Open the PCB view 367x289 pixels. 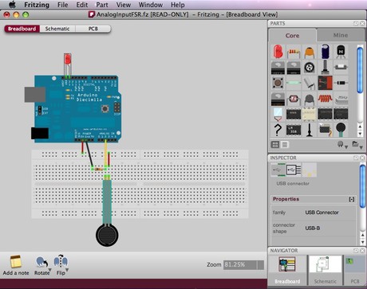[93, 29]
